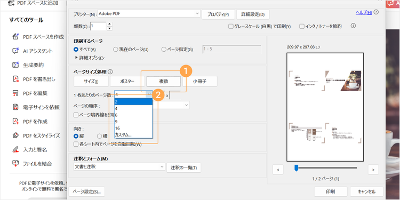
Task: Open ページ設定 button
Action: click(87, 191)
